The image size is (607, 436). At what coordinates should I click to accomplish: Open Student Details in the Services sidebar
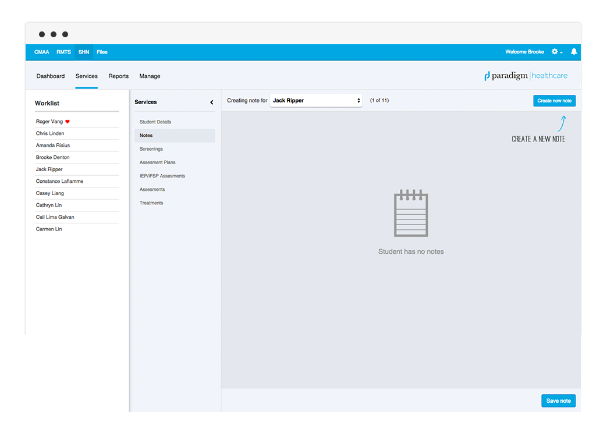155,122
